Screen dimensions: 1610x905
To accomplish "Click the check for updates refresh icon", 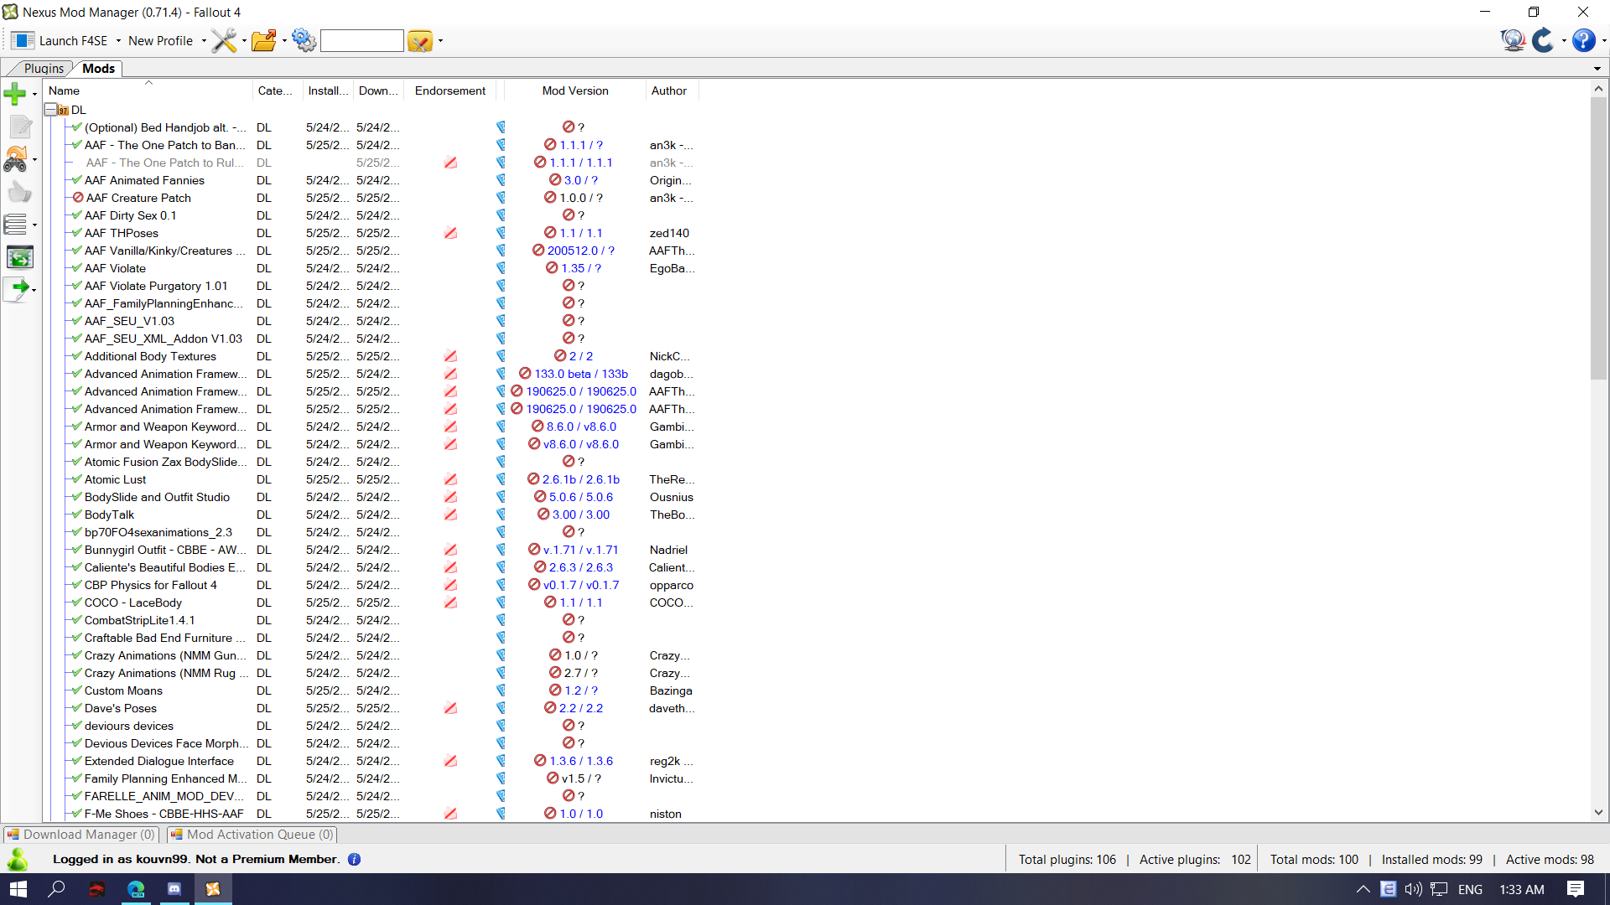I will (x=1543, y=40).
